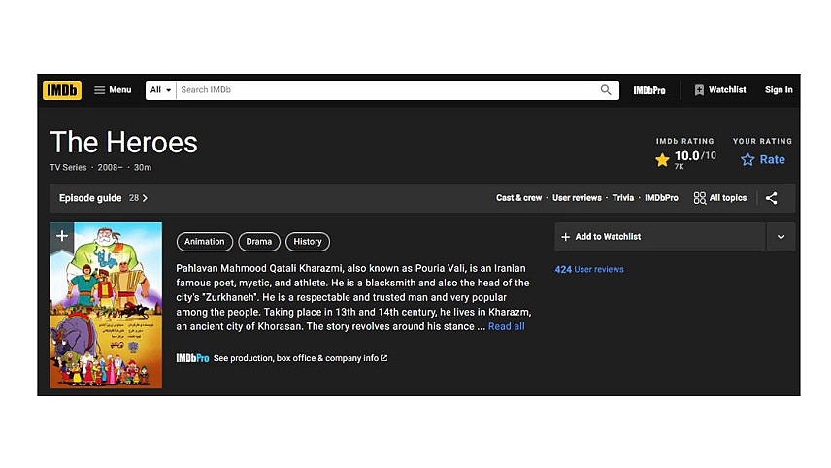Rate the show with the star Rate button
Image resolution: width=831 pixels, height=468 pixels.
pos(763,159)
